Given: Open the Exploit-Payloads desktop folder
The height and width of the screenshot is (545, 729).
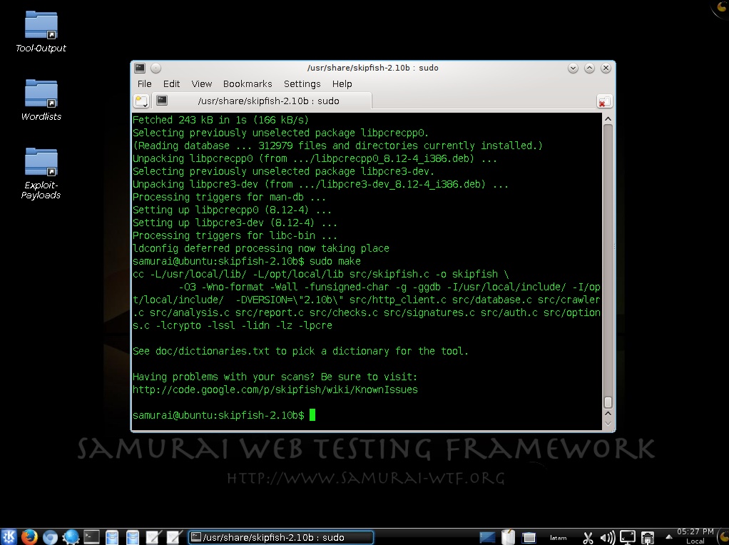Looking at the screenshot, I should [41, 173].
